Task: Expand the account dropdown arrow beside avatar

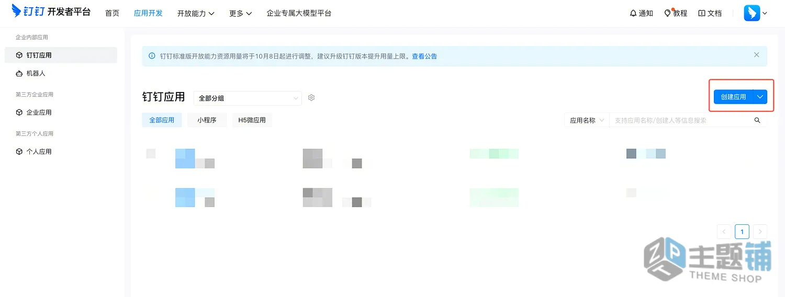Action: 765,14
